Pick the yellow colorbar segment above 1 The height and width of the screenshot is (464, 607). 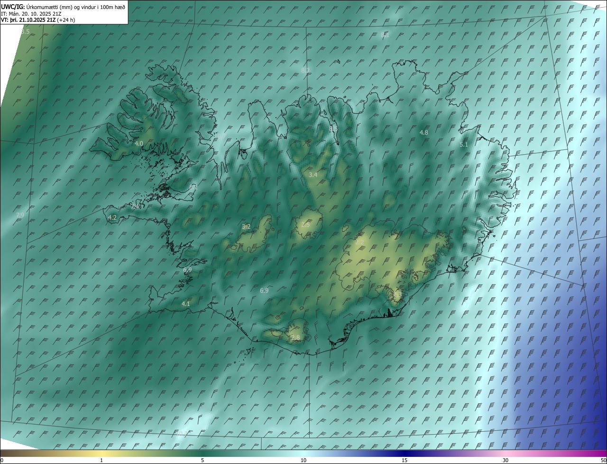click(x=101, y=453)
